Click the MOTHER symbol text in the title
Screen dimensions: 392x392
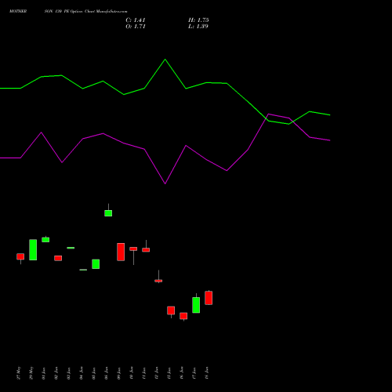coord(18,11)
